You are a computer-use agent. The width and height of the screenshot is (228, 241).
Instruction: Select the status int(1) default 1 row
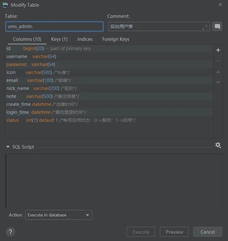click(x=109, y=120)
